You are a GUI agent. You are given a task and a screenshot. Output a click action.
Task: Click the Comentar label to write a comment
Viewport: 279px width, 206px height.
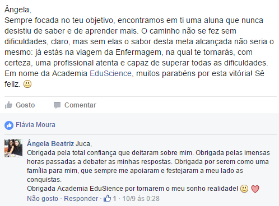(80, 105)
